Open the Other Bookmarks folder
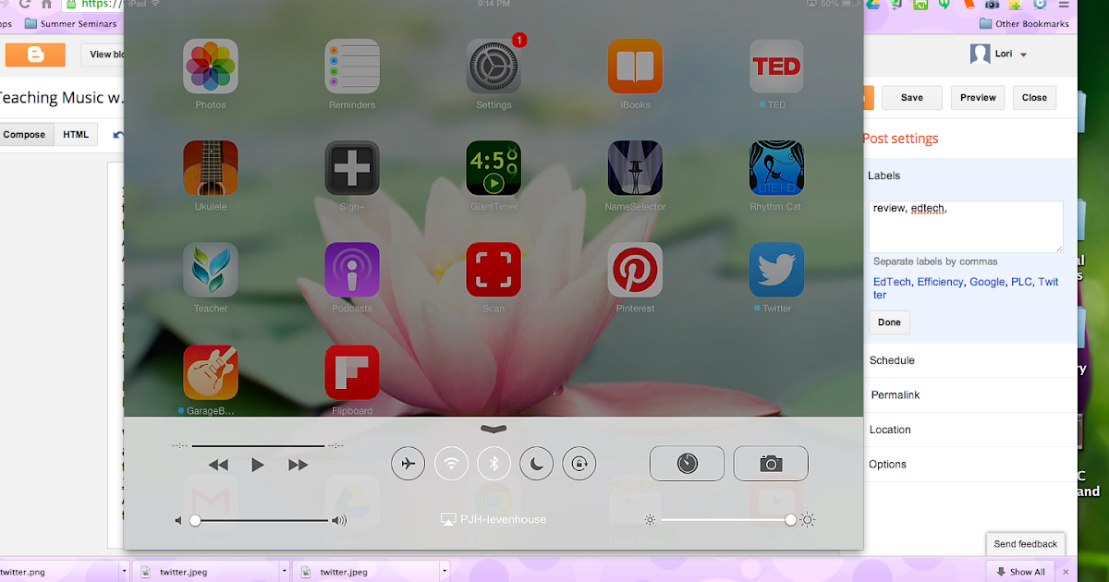 point(1024,24)
